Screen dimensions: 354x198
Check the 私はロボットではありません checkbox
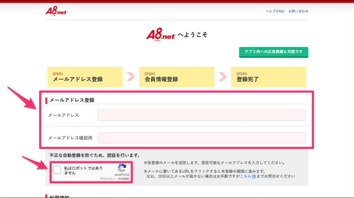(57, 170)
